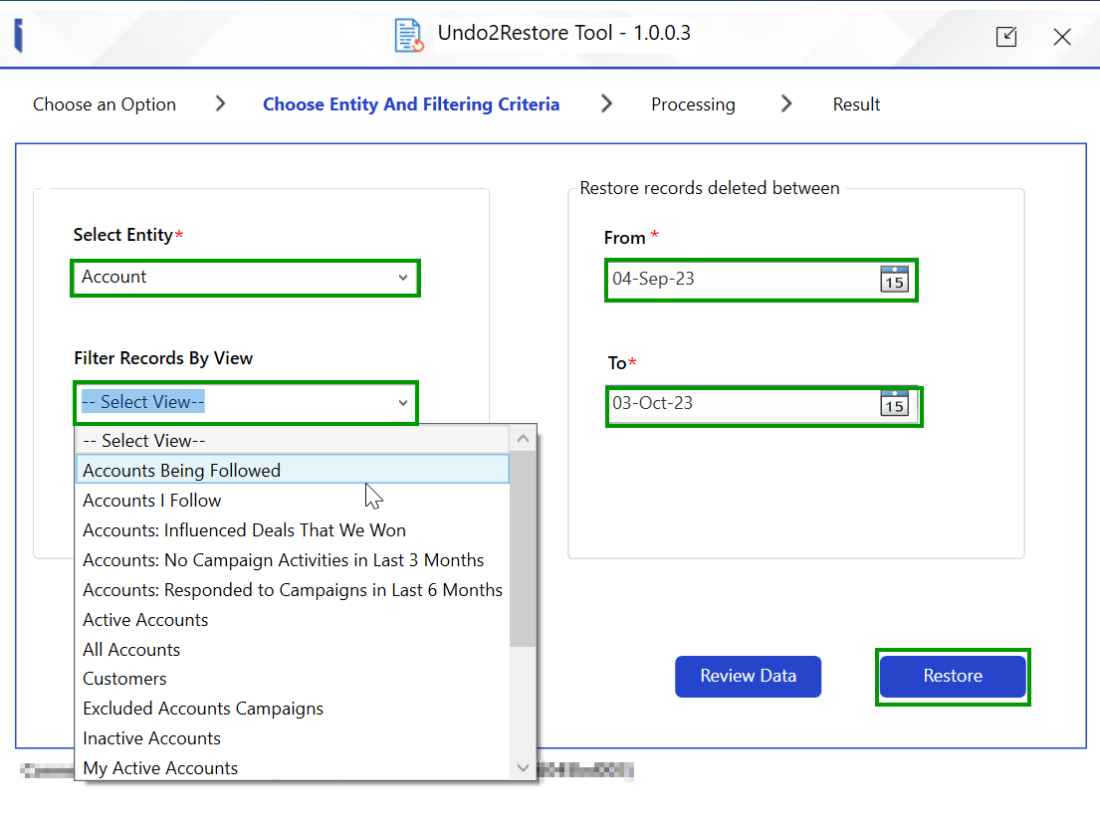Select 'Customers' view

(x=293, y=679)
